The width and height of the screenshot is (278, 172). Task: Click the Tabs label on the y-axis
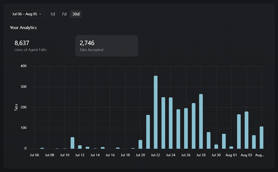(x=16, y=107)
